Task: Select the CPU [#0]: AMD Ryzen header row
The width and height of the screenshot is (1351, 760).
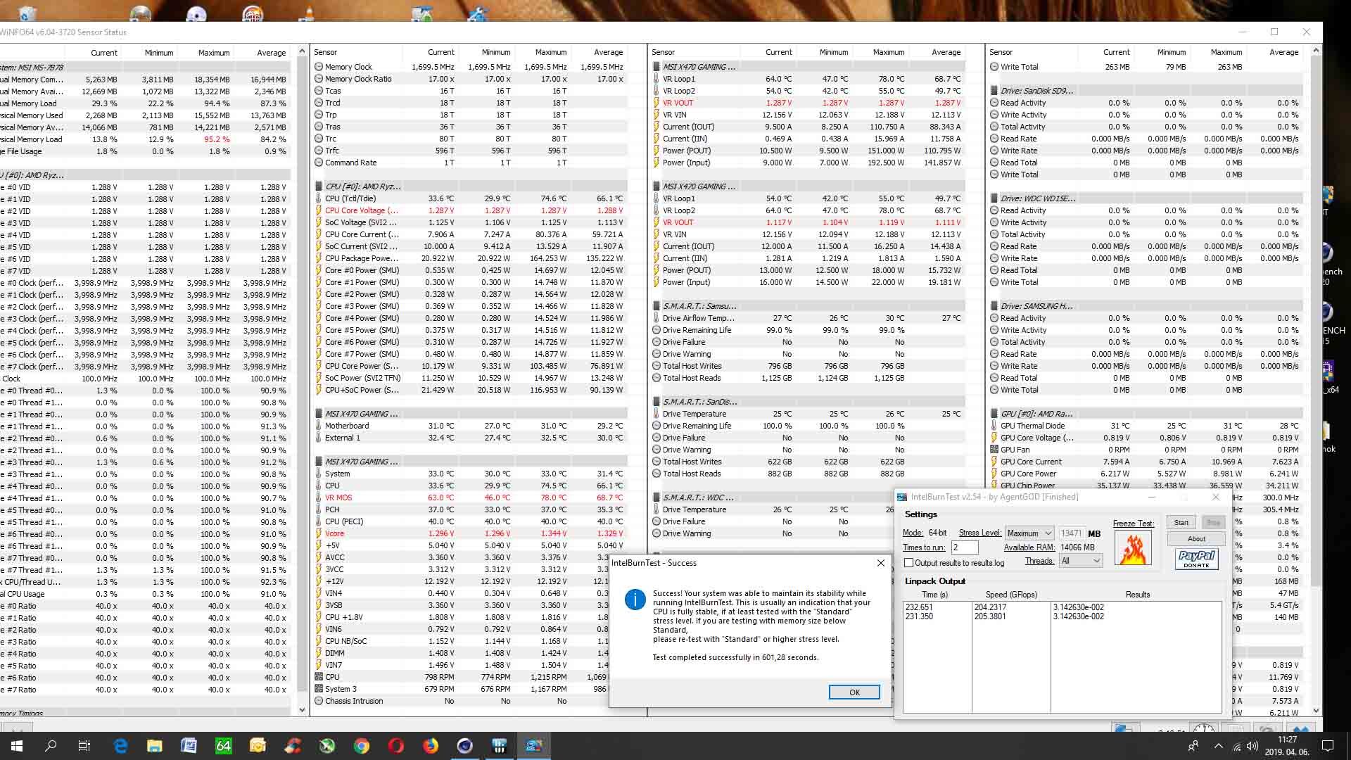Action: (470, 186)
